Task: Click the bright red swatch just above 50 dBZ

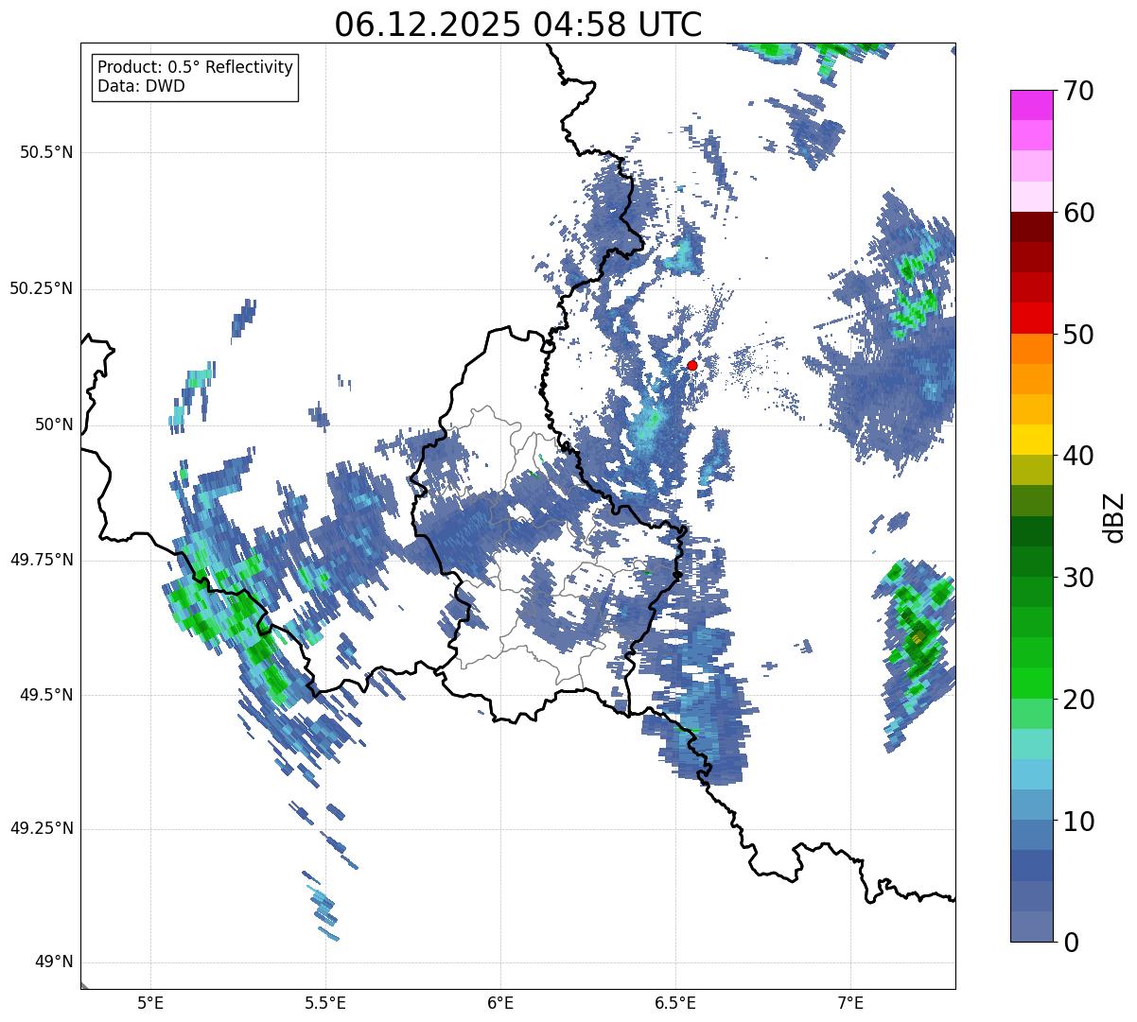Action: (1031, 318)
